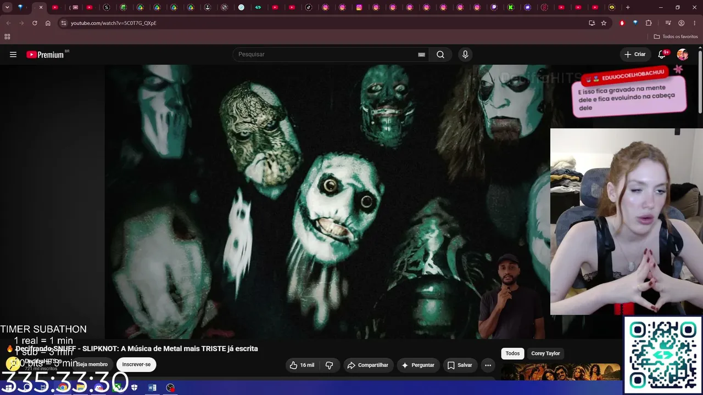Image resolution: width=703 pixels, height=395 pixels.
Task: Expand the tab search dropdown
Action: click(7, 8)
